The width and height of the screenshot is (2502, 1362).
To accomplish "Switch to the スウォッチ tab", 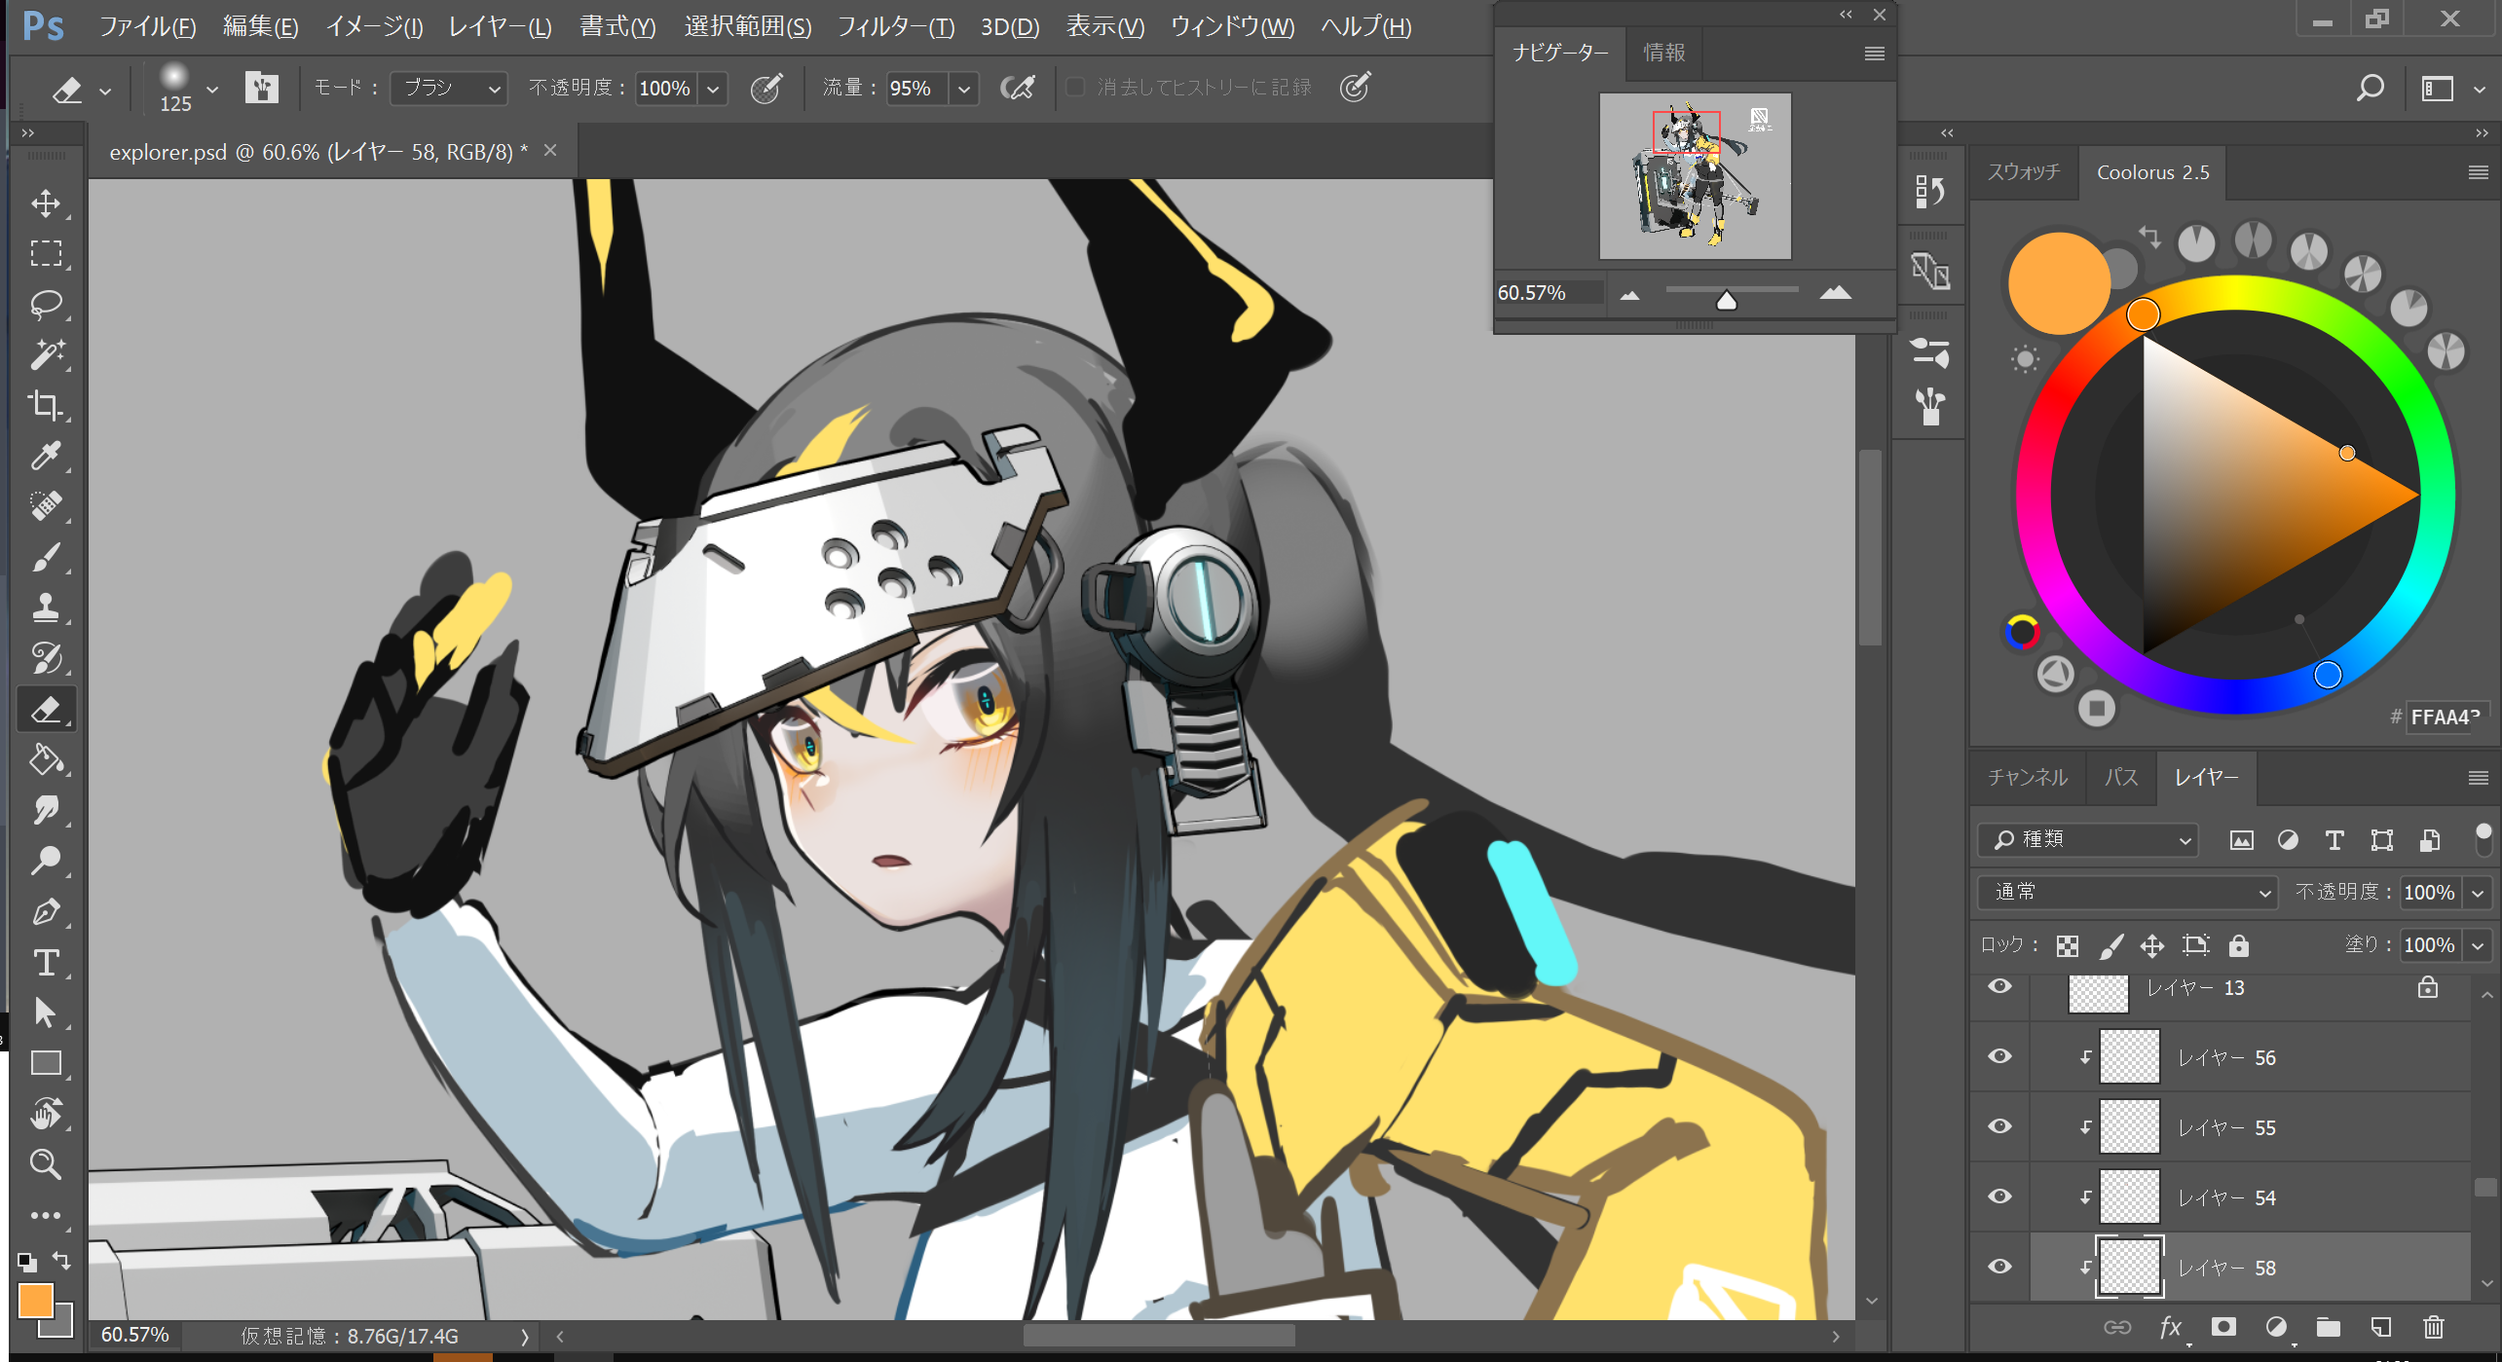I will (2024, 172).
